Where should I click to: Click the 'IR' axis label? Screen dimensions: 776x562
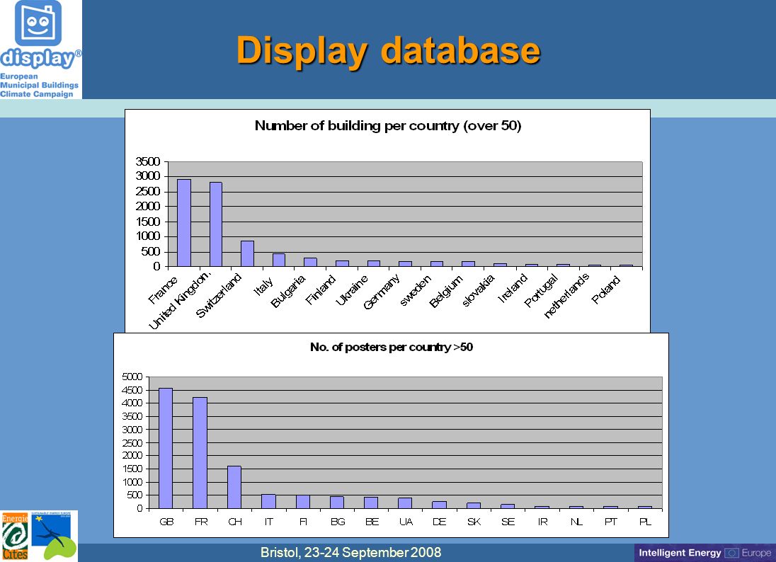coord(542,522)
